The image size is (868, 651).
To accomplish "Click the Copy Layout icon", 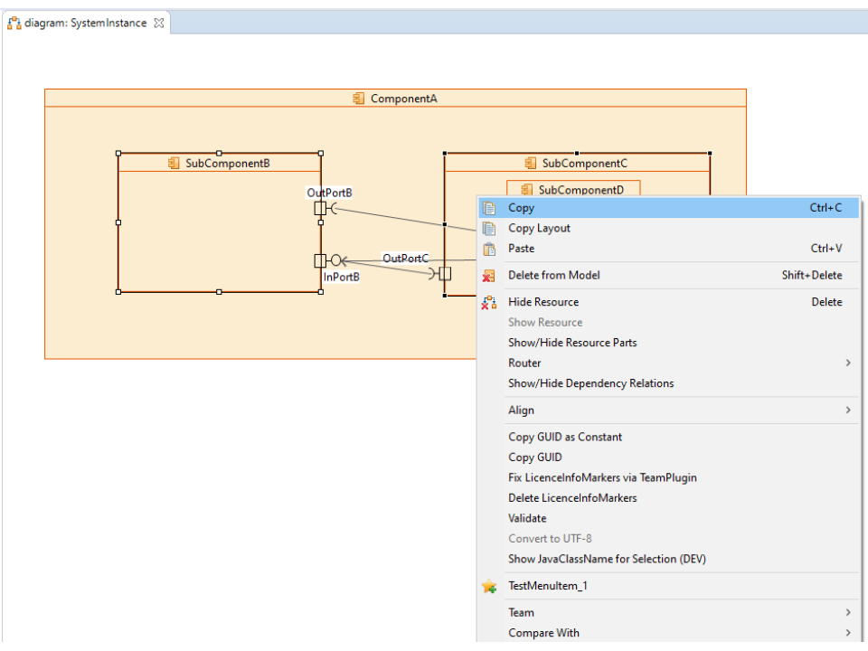I will [x=489, y=229].
